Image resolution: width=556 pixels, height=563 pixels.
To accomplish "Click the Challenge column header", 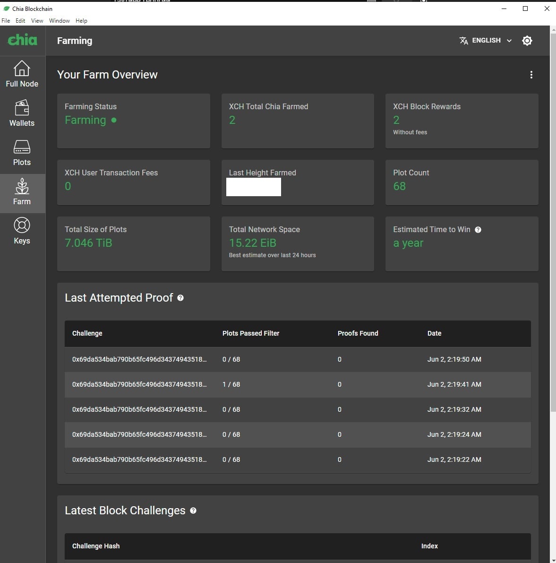I will coord(87,333).
